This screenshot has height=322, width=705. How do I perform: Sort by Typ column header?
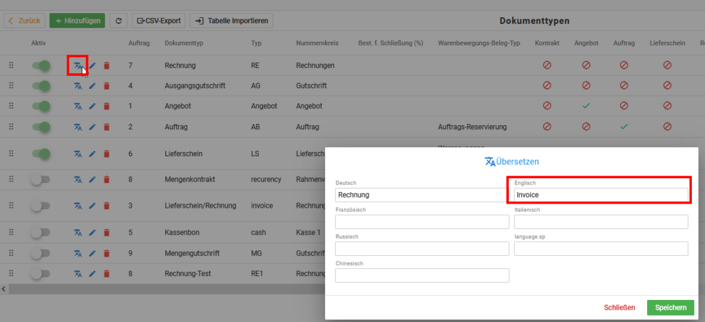point(256,43)
